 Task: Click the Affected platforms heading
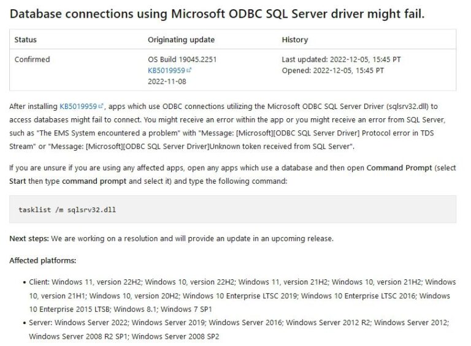click(42, 261)
